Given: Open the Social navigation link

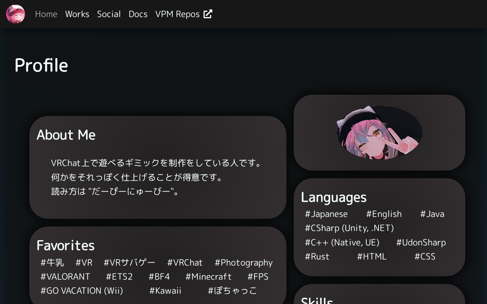Looking at the screenshot, I should point(109,14).
